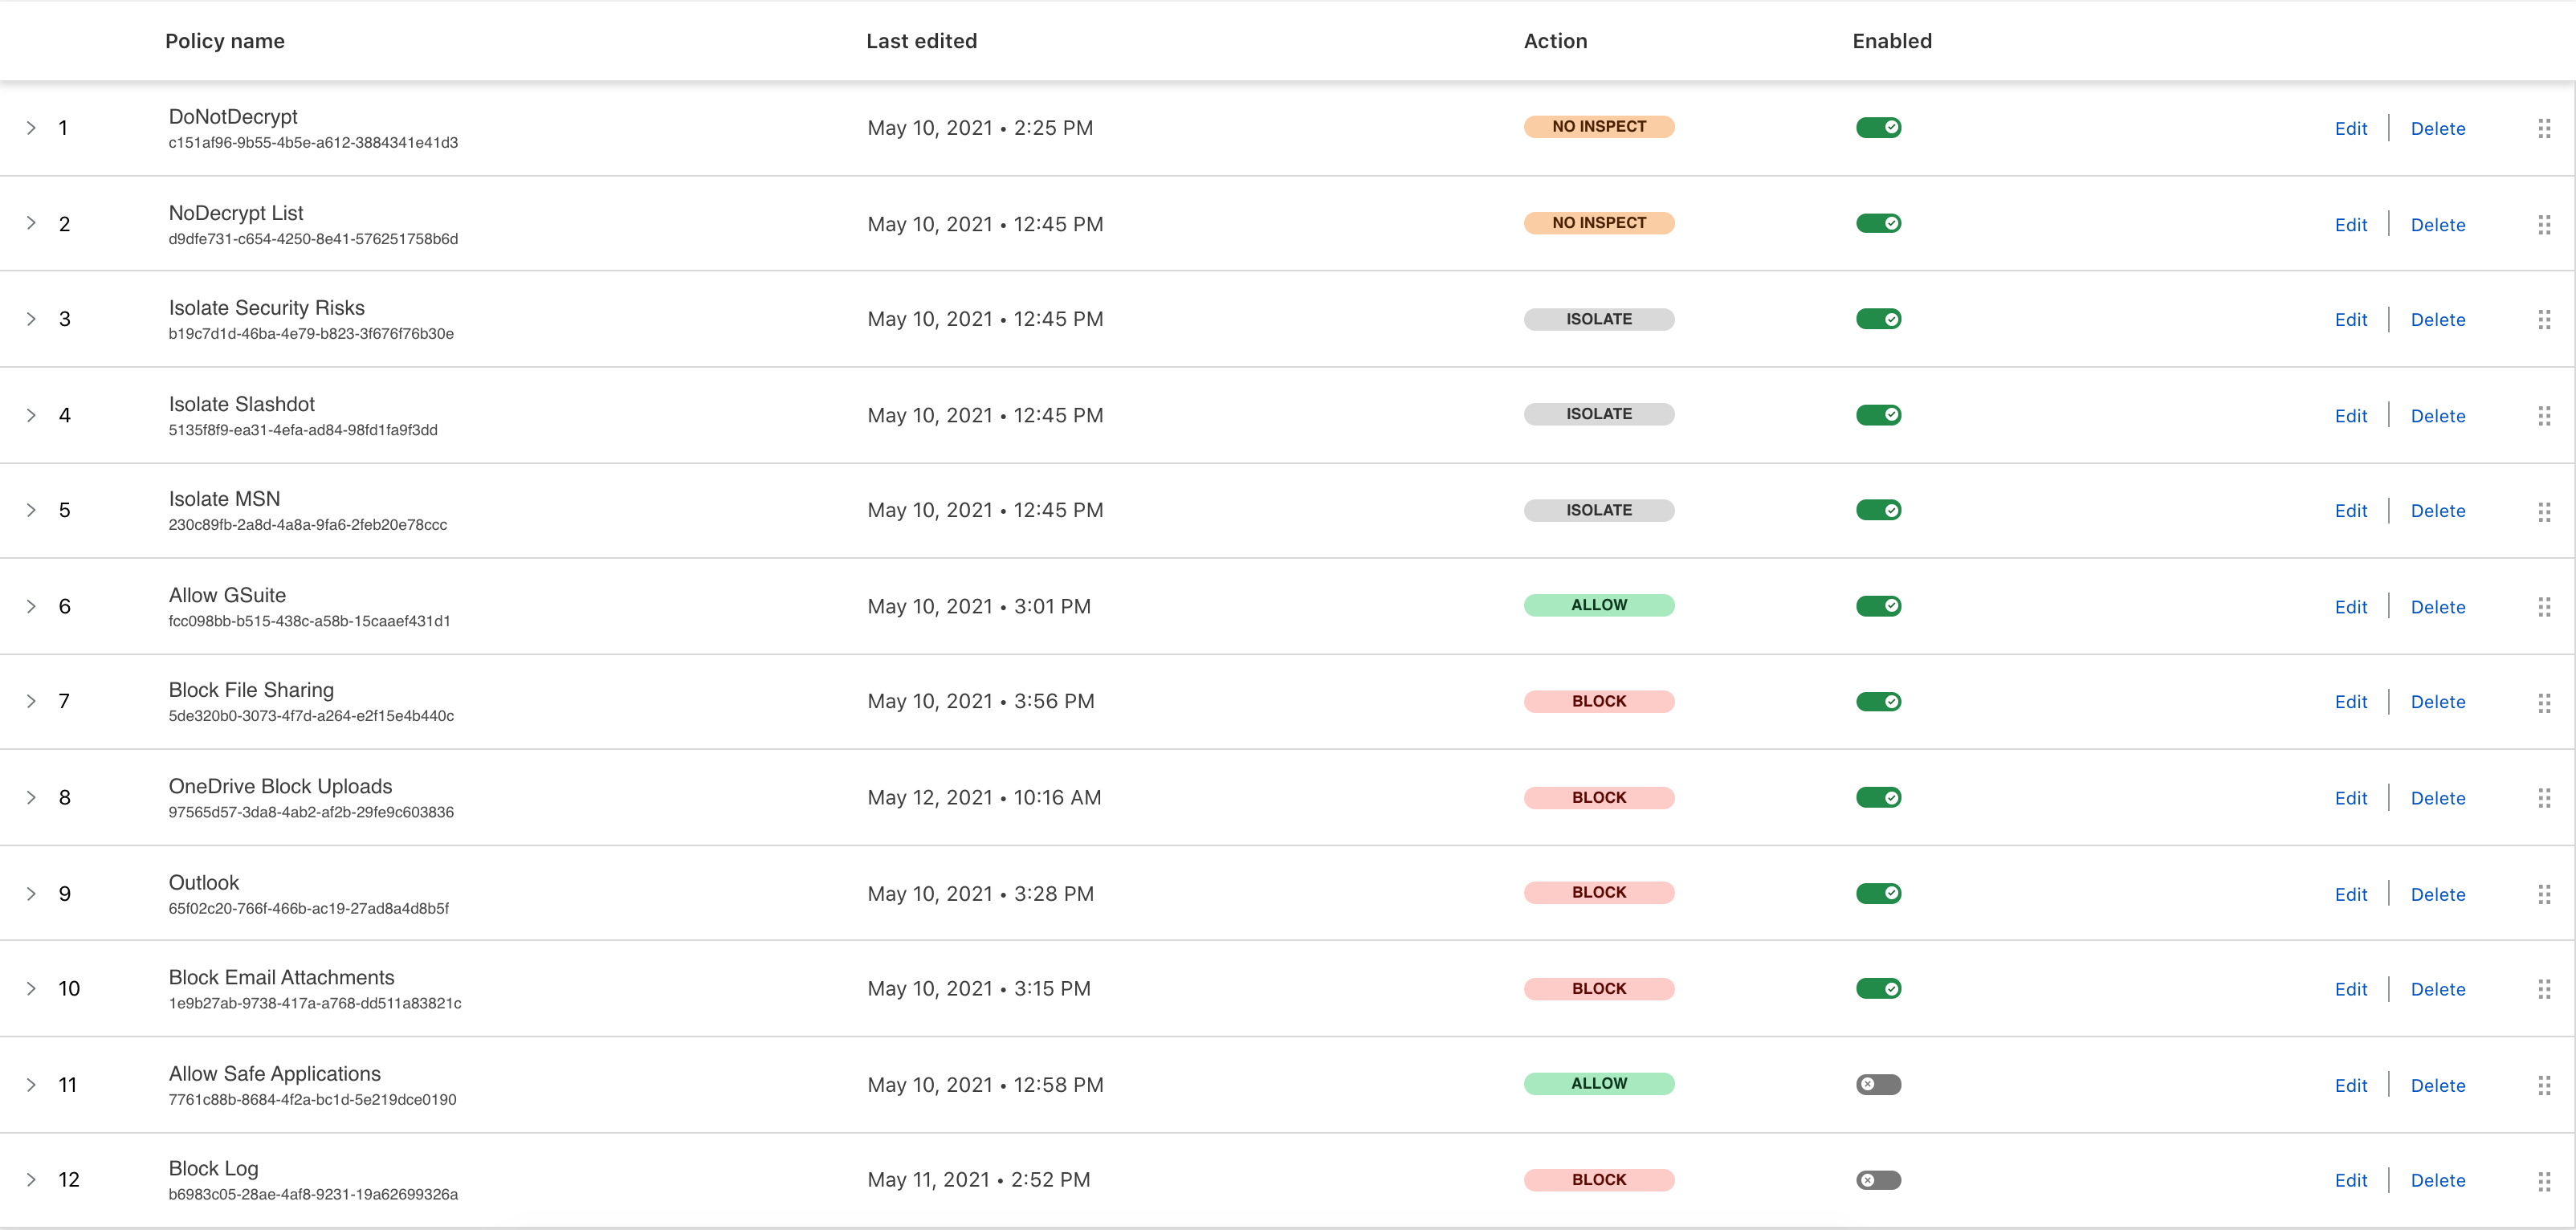
Task: Click drag handle for Block Log policy
Action: [x=2544, y=1181]
